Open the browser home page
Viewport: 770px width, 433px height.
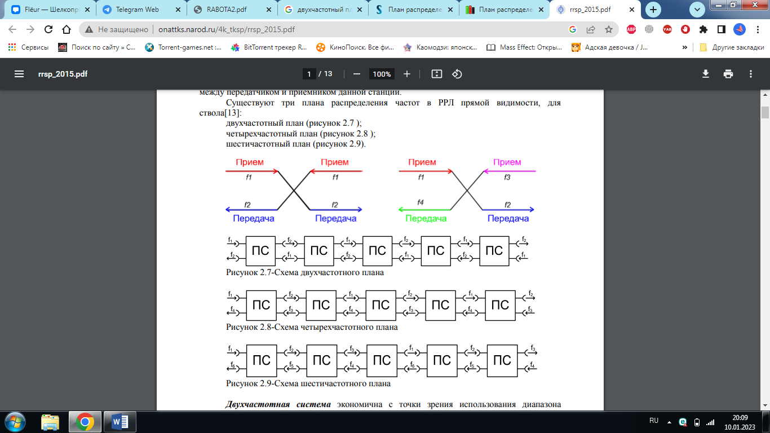(x=67, y=30)
